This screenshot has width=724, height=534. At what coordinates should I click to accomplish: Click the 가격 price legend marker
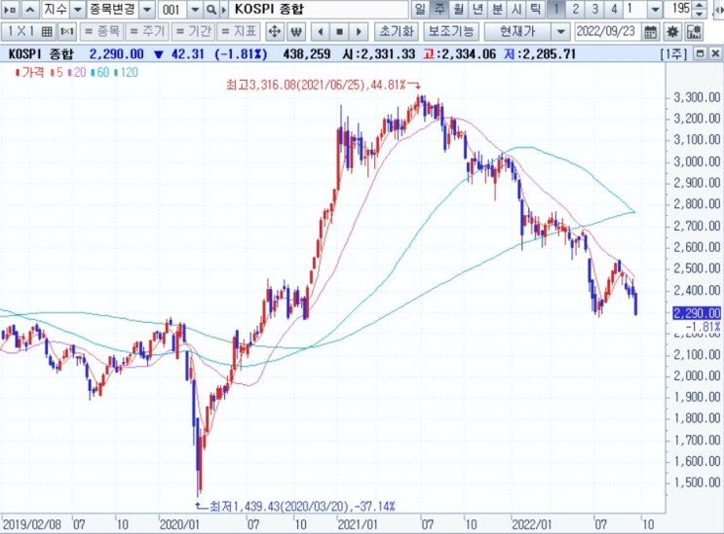coord(29,72)
